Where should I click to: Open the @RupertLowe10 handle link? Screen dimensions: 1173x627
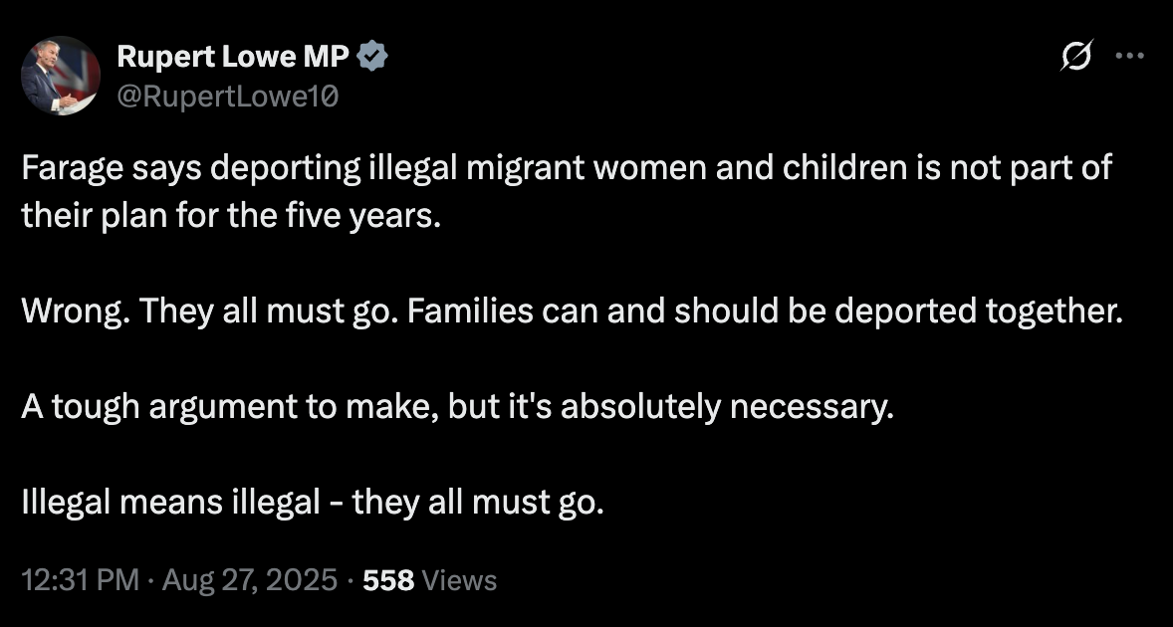(227, 97)
